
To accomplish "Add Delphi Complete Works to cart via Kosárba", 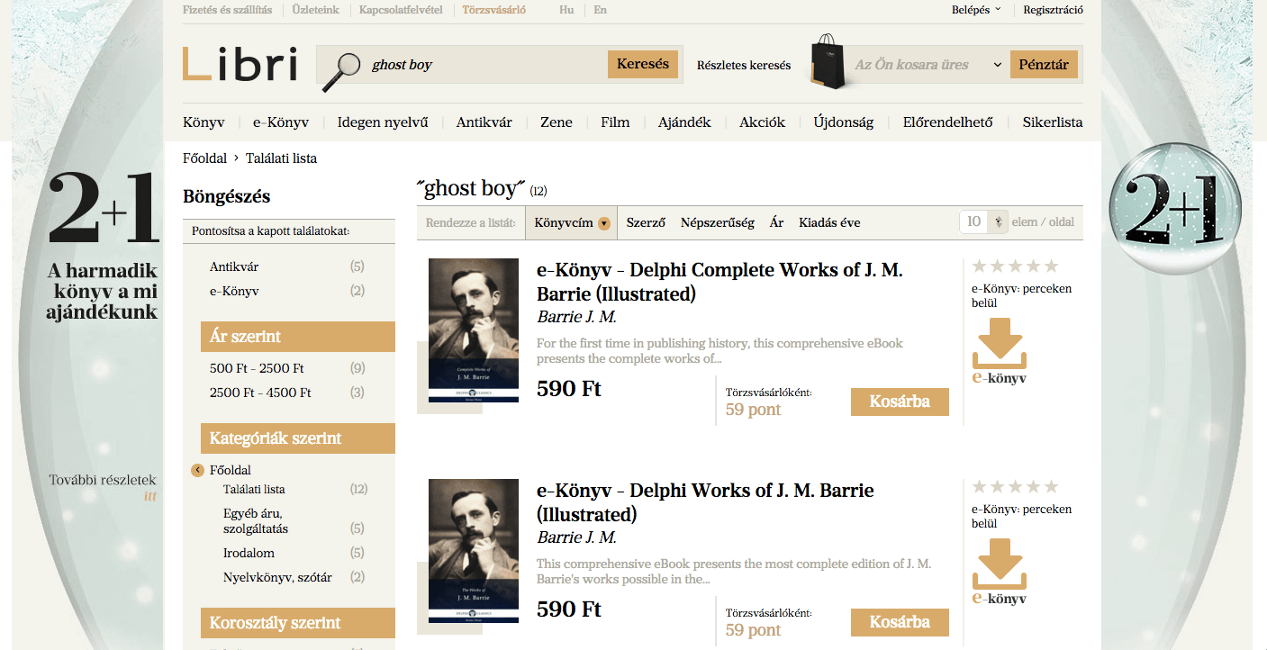I will click(x=900, y=402).
